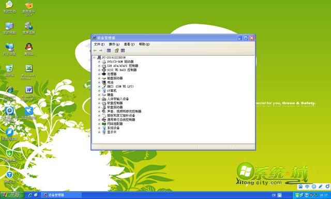Select the Microsoft Office Word desktop icon
The image size is (331, 199).
[29, 93]
